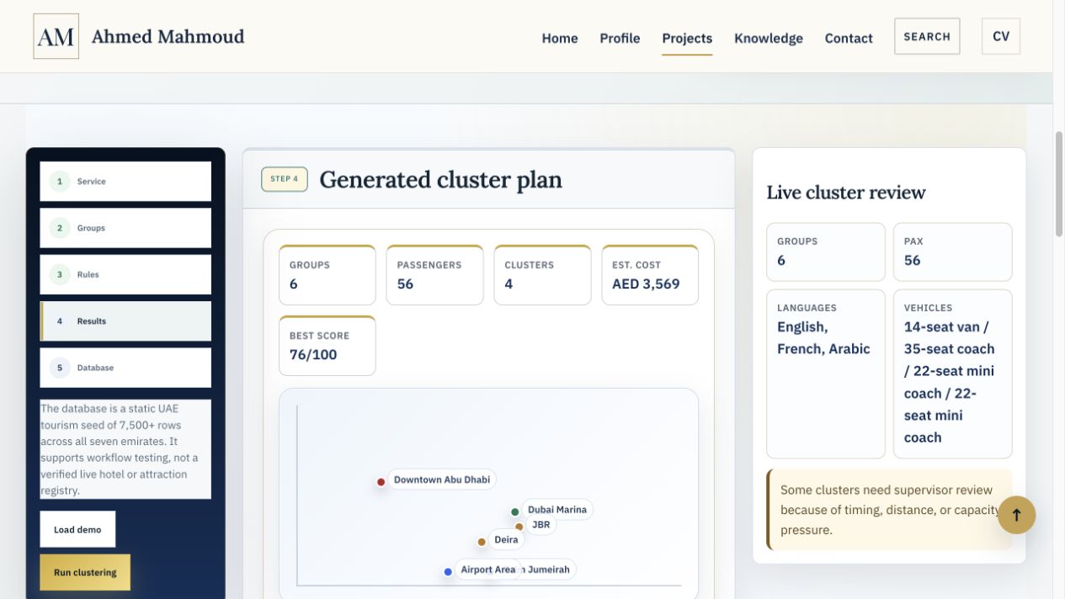This screenshot has height=599, width=1065.
Task: Switch to step 1 Service
Action: coord(125,181)
